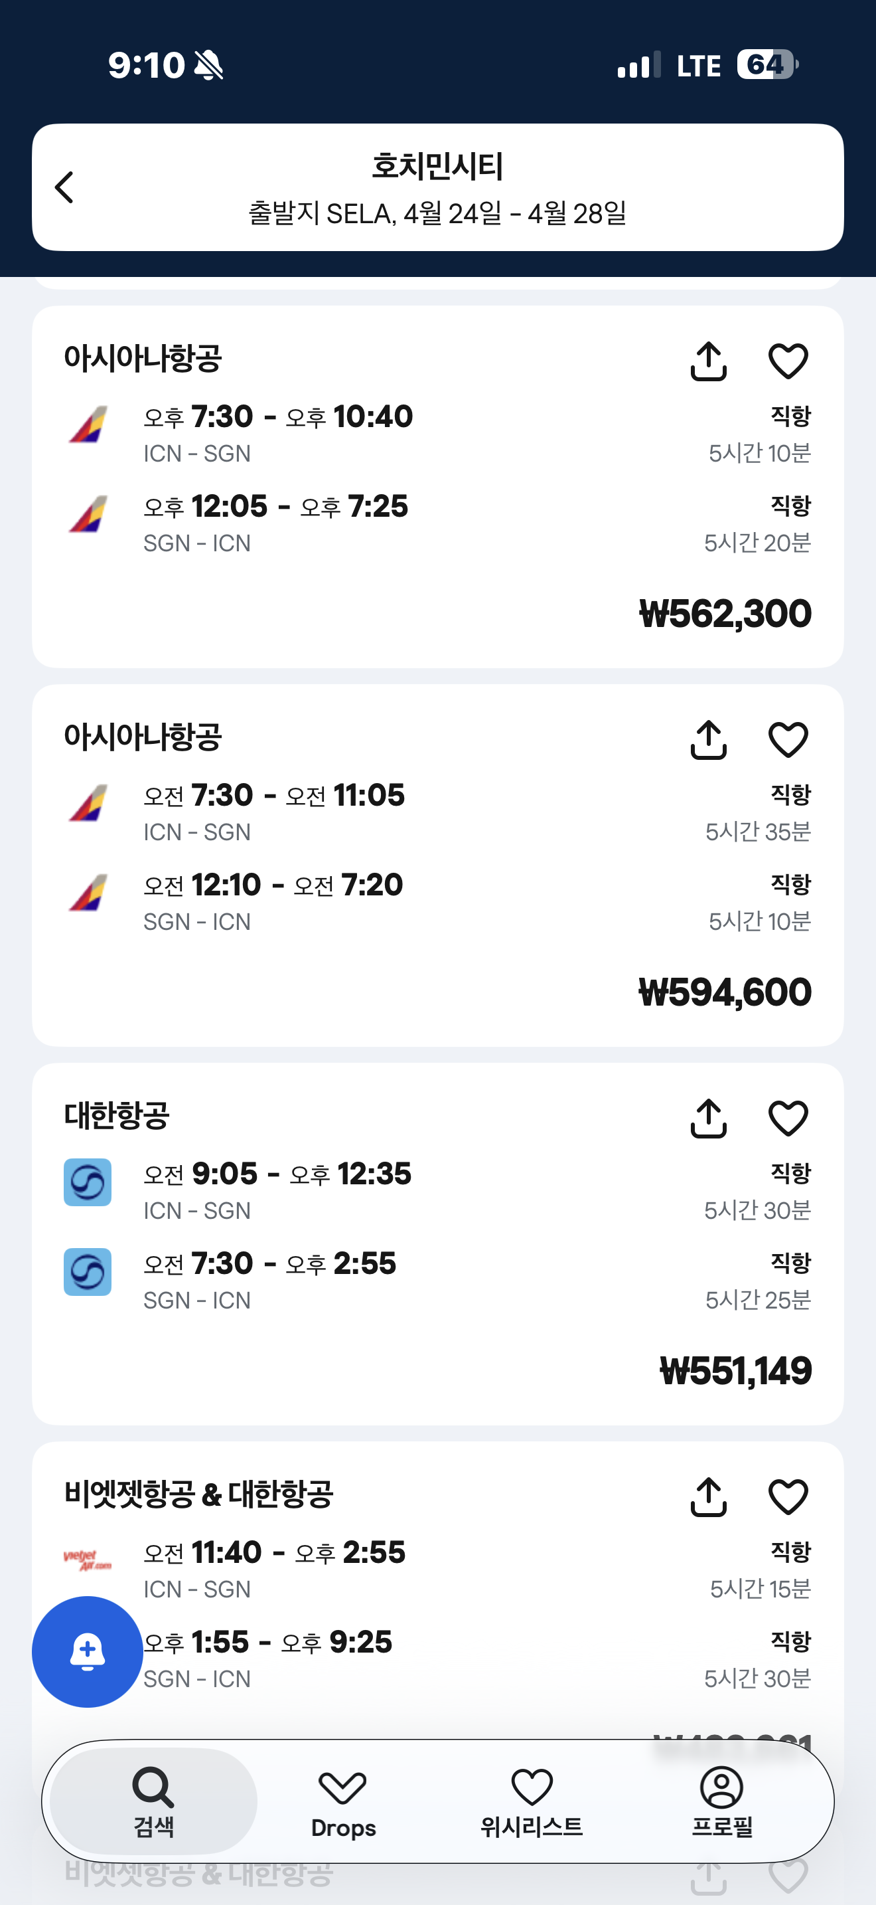This screenshot has width=876, height=1905.
Task: Share the ₩551,149 Korean Air flight
Action: (708, 1118)
